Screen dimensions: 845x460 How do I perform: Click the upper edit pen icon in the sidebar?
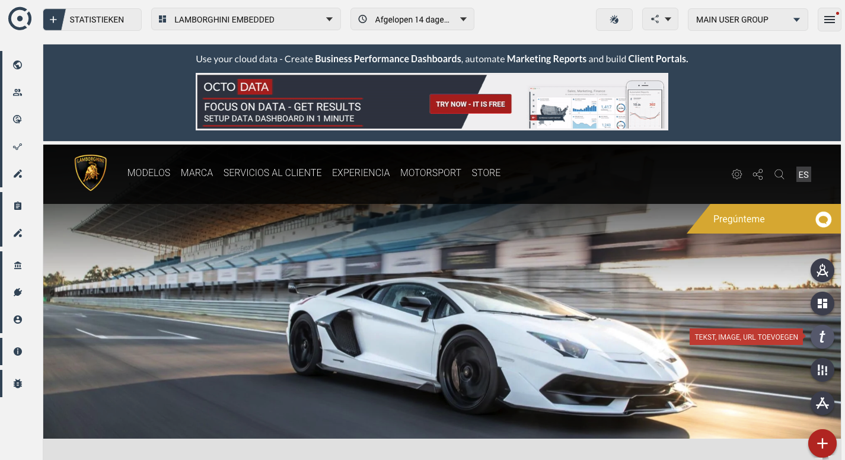[18, 174]
